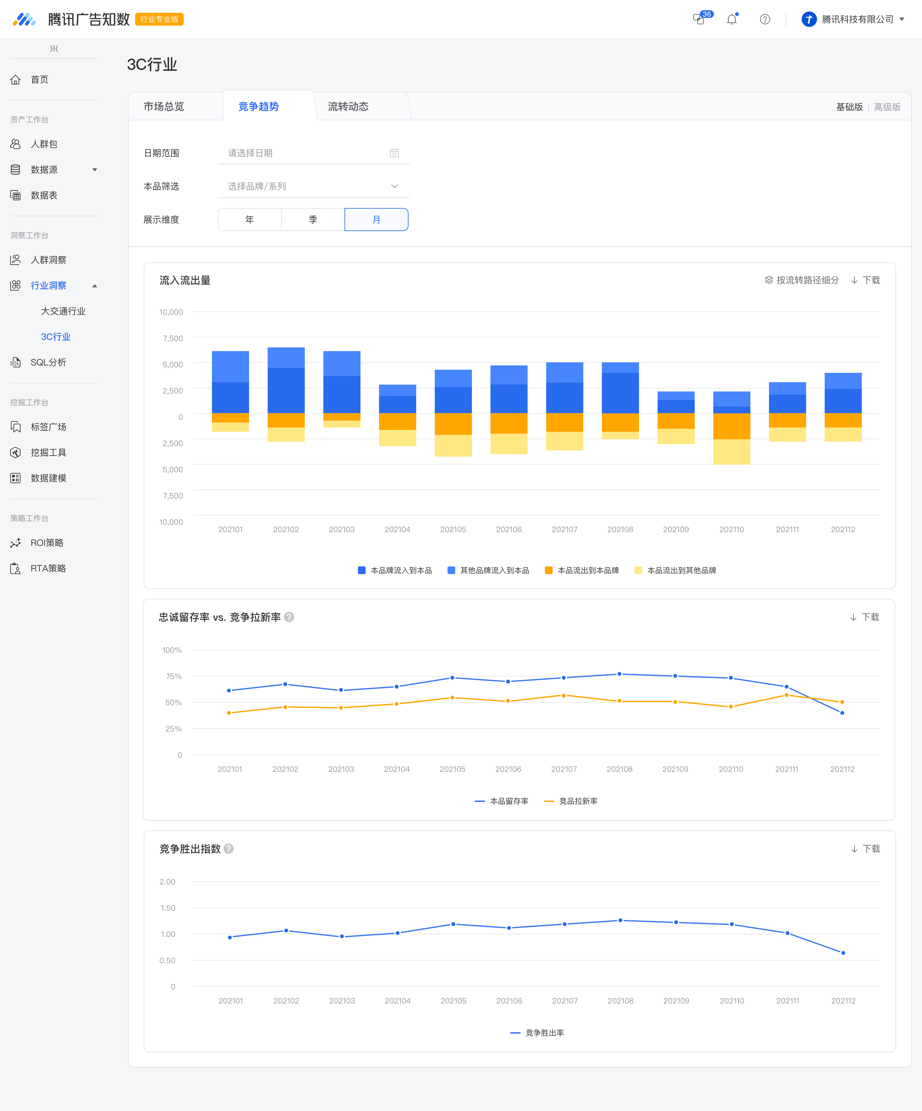
Task: Open help tooltip next to 竞争胜出指数 title
Action: (x=229, y=849)
